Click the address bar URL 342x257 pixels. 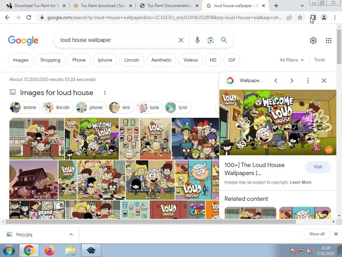tap(164, 17)
